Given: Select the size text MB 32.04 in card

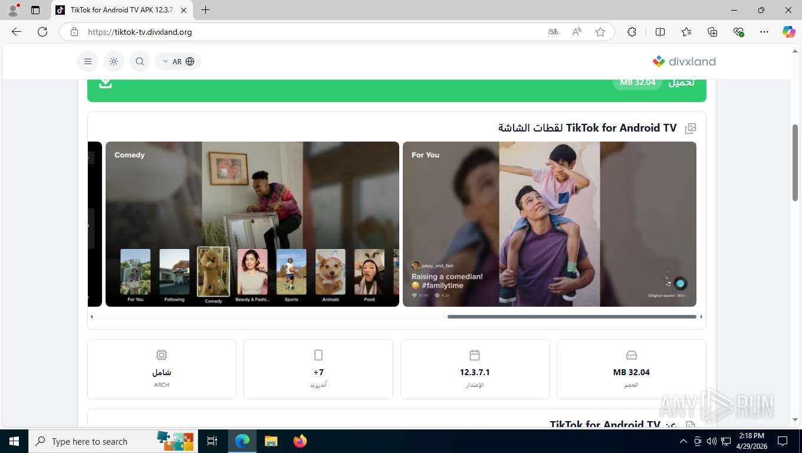Looking at the screenshot, I should (x=632, y=372).
